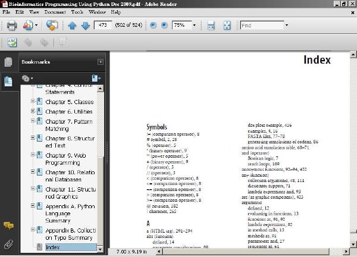Select Appendix A. Python Language Summary bookmark
The height and width of the screenshot is (257, 357).
pyautogui.click(x=70, y=214)
